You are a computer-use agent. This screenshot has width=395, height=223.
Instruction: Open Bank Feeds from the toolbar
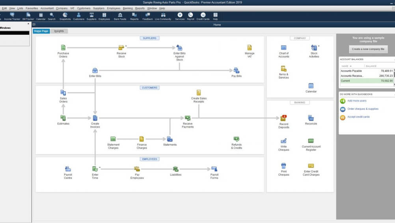point(120,16)
